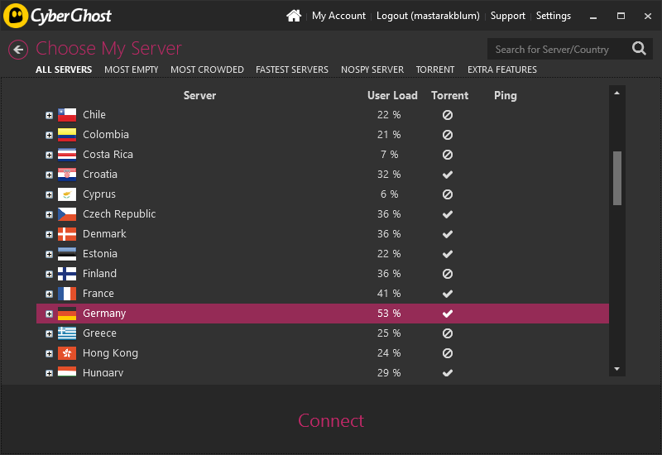The image size is (662, 455).
Task: Click the torrent-blocked icon for Cyprus
Action: (448, 194)
